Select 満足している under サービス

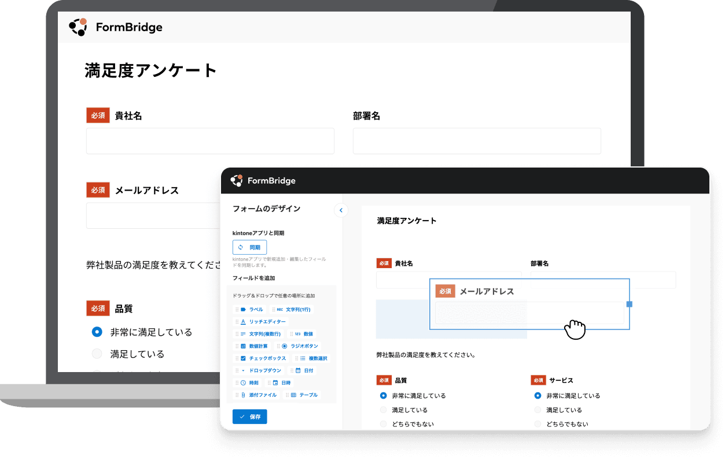(x=536, y=410)
